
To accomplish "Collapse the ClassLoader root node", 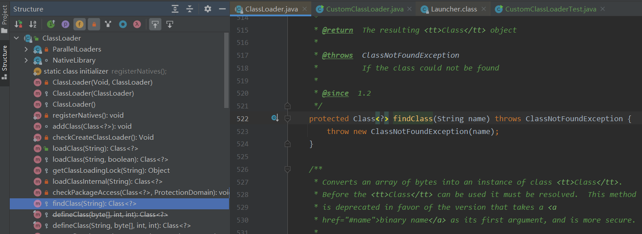I will pos(17,38).
